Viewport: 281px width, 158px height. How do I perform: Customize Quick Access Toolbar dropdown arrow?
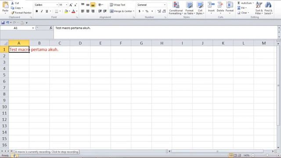[26, 23]
